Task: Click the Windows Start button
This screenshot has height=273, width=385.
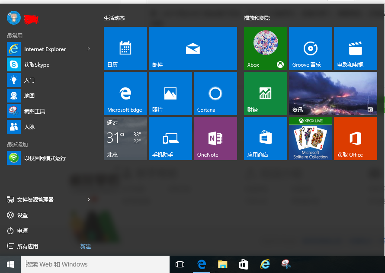Action: pyautogui.click(x=10, y=264)
